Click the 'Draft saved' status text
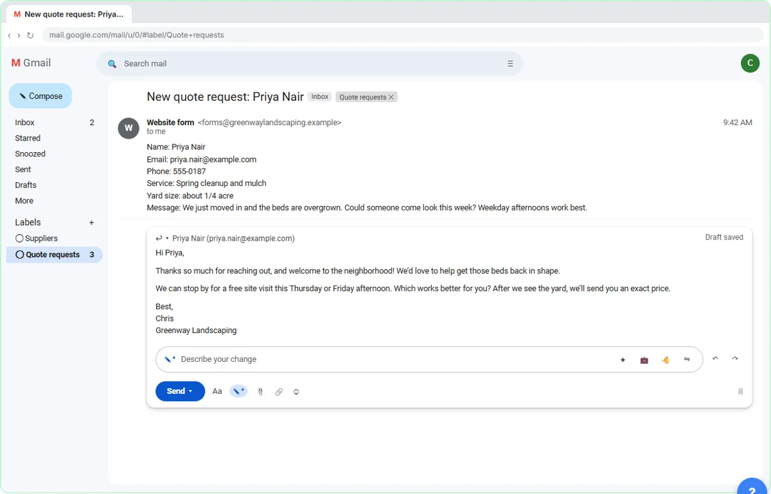 click(724, 237)
